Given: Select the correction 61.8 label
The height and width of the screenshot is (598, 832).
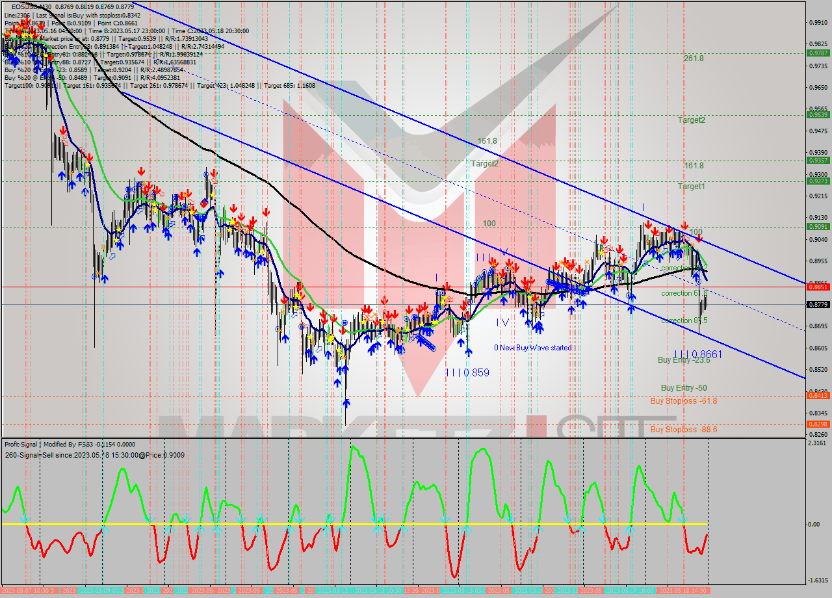Looking at the screenshot, I should (684, 293).
